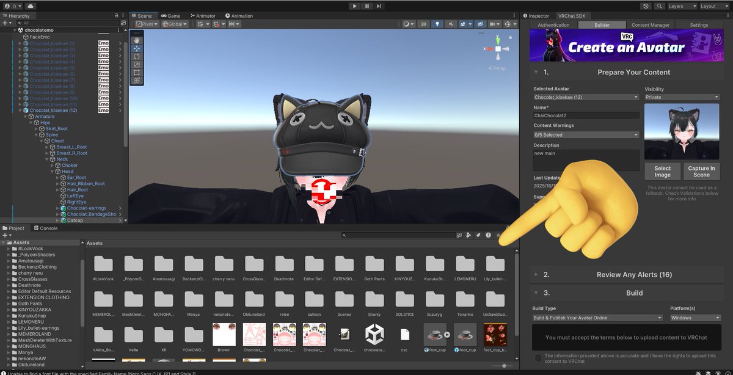Open Platform(s) Windows dropdown
Viewport: 733px width, 375px height.
coord(695,318)
